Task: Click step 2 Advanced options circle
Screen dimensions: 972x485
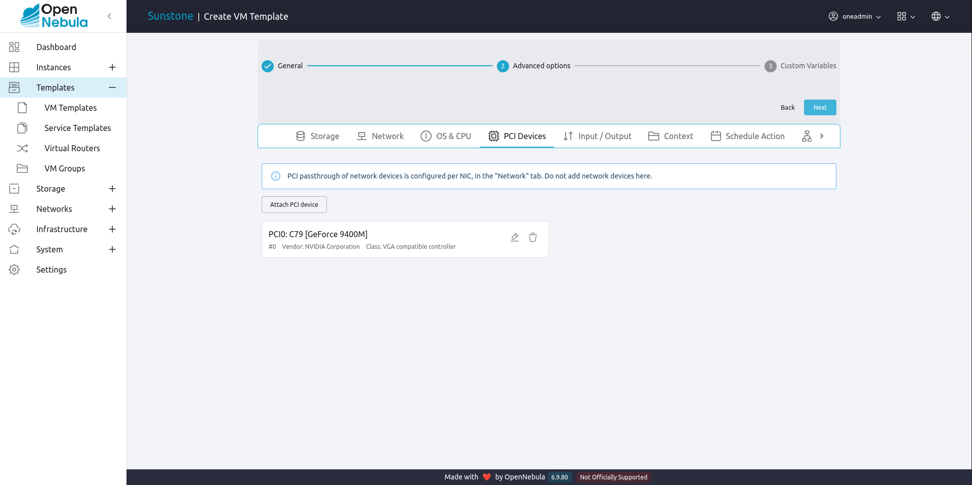Action: coord(503,66)
